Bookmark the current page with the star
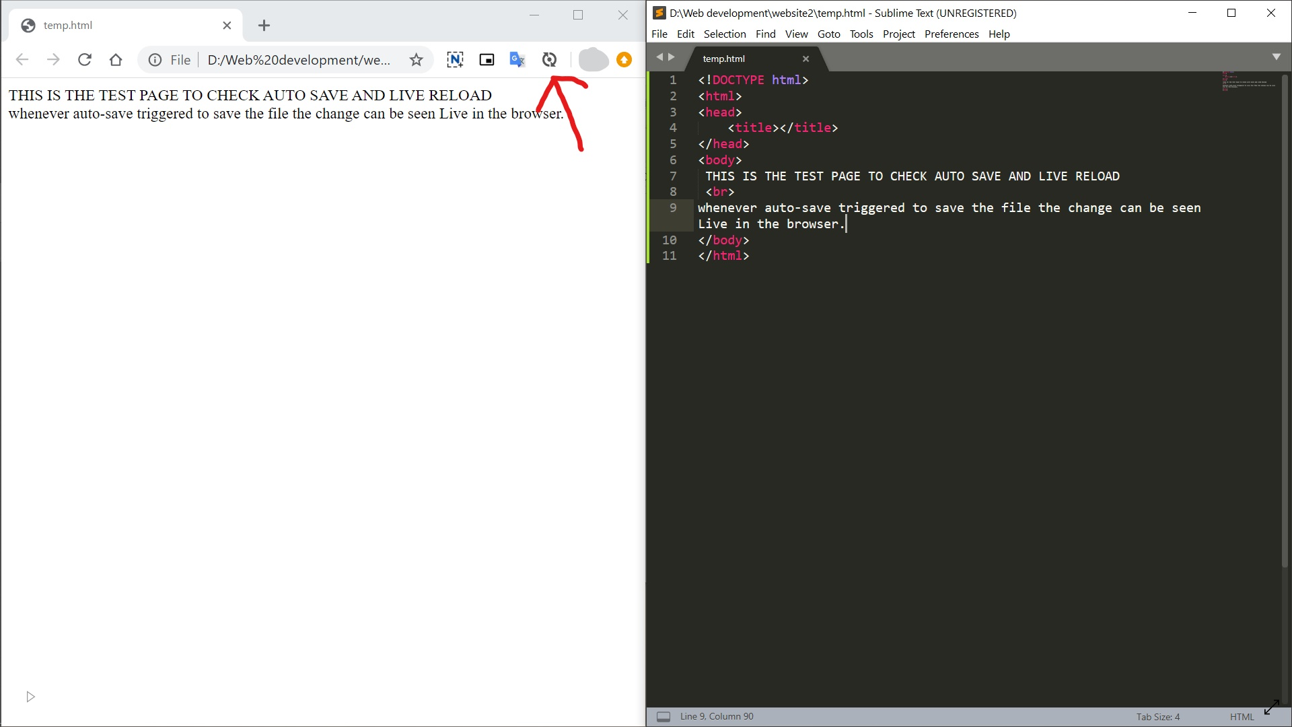Image resolution: width=1292 pixels, height=727 pixels. click(x=416, y=59)
